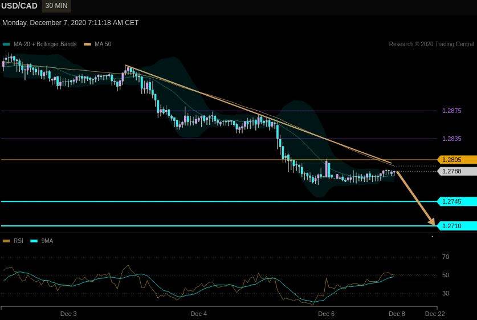
Task: Click the 1.2745 support price tag
Action: [457, 201]
